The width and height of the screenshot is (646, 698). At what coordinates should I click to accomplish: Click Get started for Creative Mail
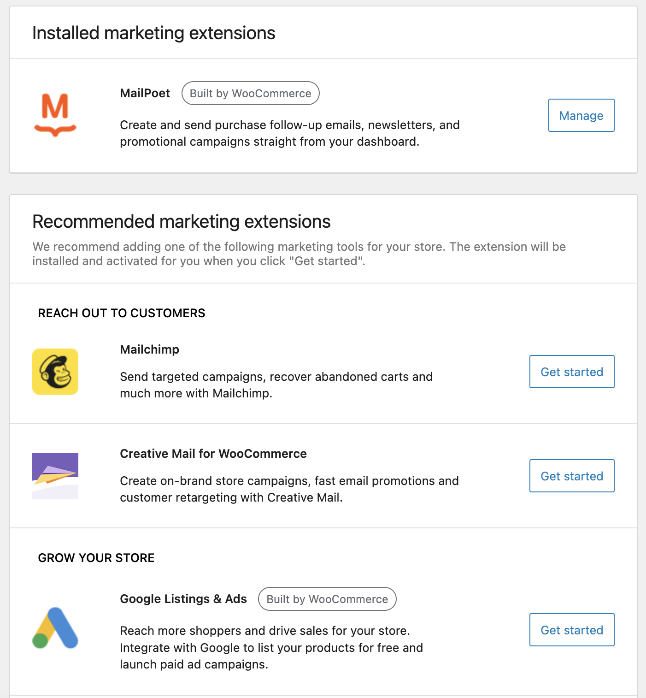[x=571, y=476]
